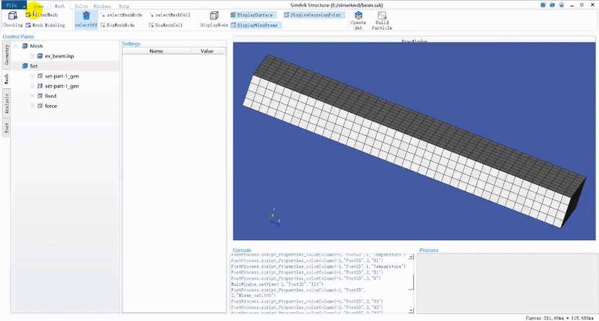Toggle checkbox beside fixed set

(33, 96)
